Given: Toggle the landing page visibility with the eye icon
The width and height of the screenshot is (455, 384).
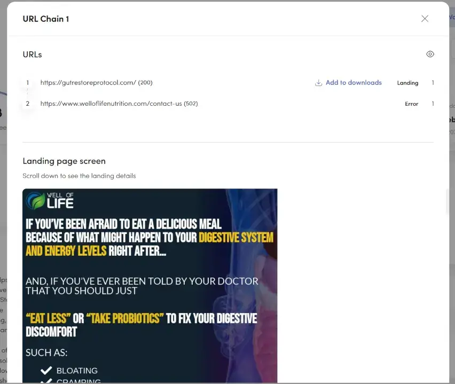Looking at the screenshot, I should click(x=430, y=54).
